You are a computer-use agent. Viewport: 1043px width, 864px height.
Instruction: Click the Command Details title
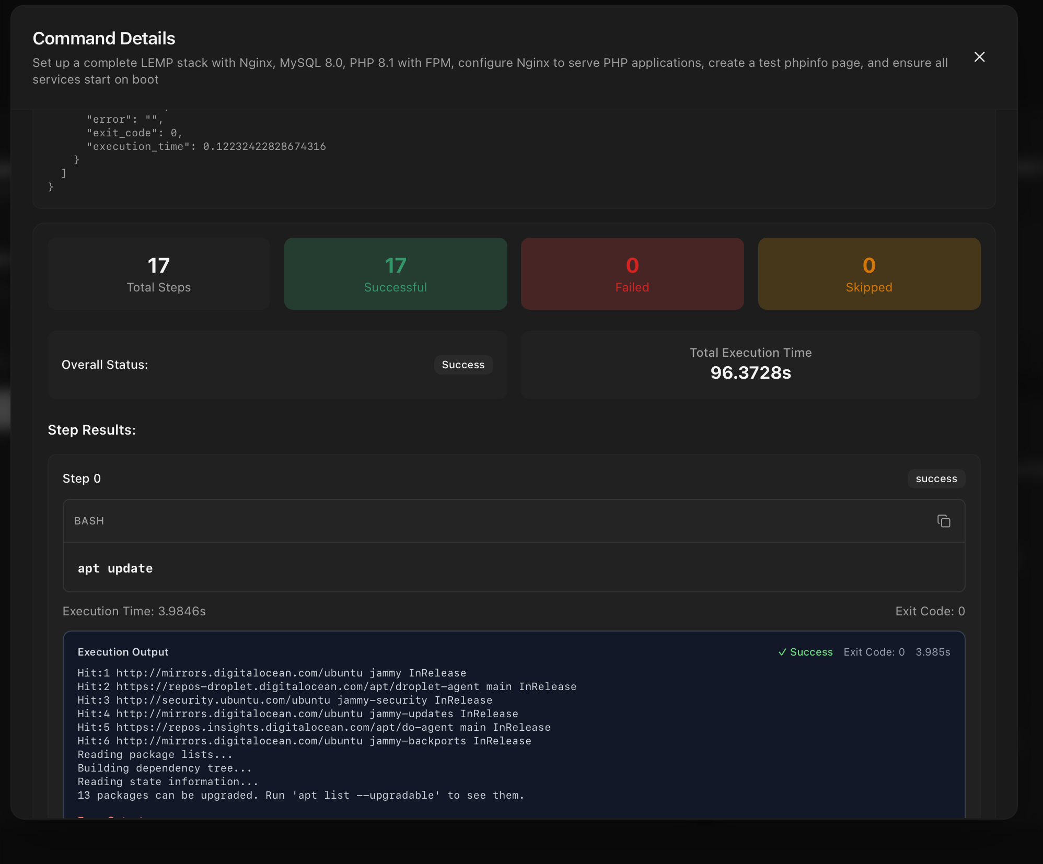tap(103, 38)
